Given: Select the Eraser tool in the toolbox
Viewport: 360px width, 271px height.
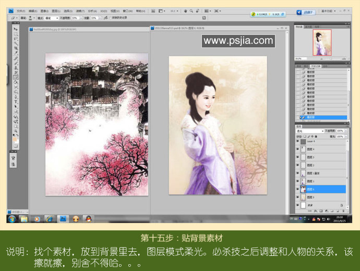Looking at the screenshot, I should [16, 77].
